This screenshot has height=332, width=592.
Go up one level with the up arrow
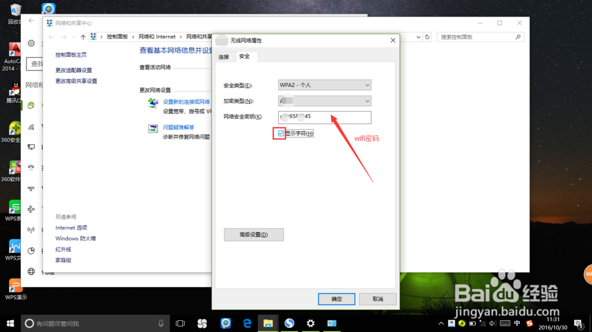(x=83, y=37)
